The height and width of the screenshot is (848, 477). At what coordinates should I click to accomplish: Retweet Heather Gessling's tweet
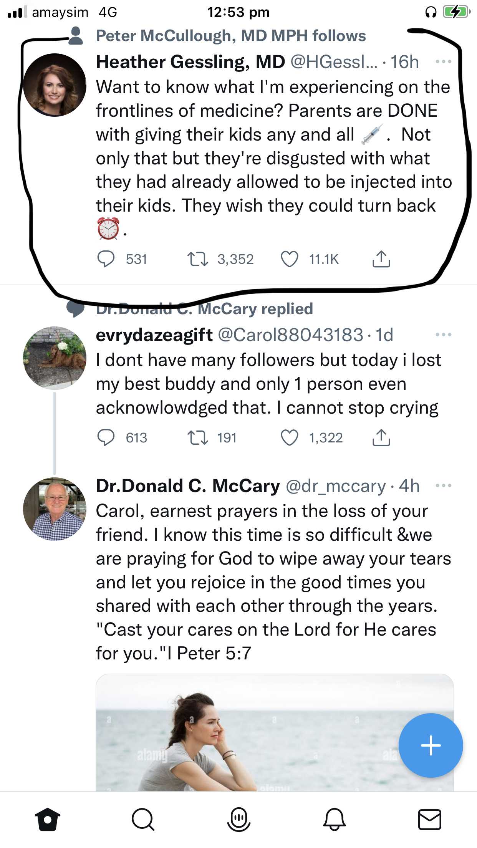coord(197,259)
